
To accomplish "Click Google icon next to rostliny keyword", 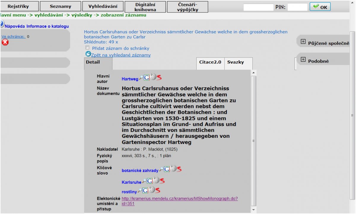I will click(145, 191).
